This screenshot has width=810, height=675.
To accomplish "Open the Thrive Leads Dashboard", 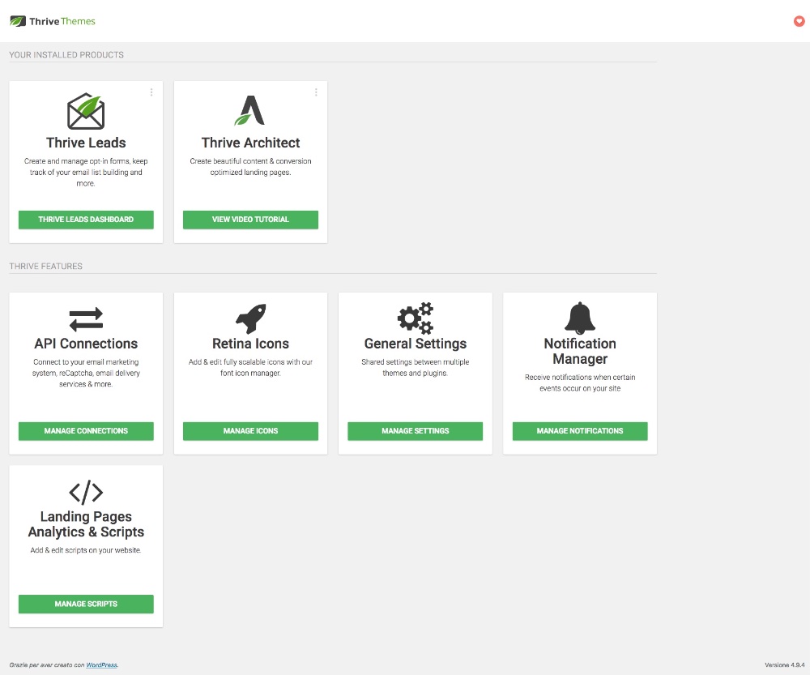I will tap(86, 220).
